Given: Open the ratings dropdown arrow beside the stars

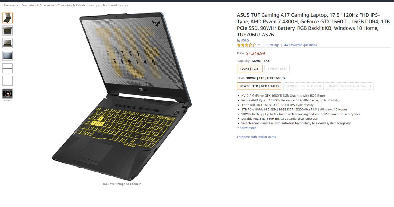Looking at the screenshot, I should click(259, 45).
